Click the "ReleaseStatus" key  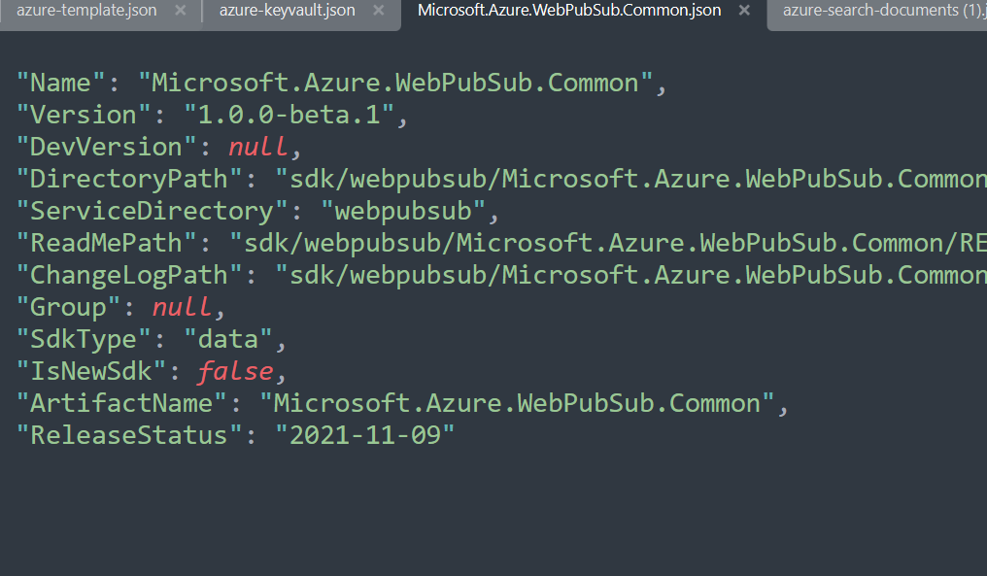[x=129, y=436]
